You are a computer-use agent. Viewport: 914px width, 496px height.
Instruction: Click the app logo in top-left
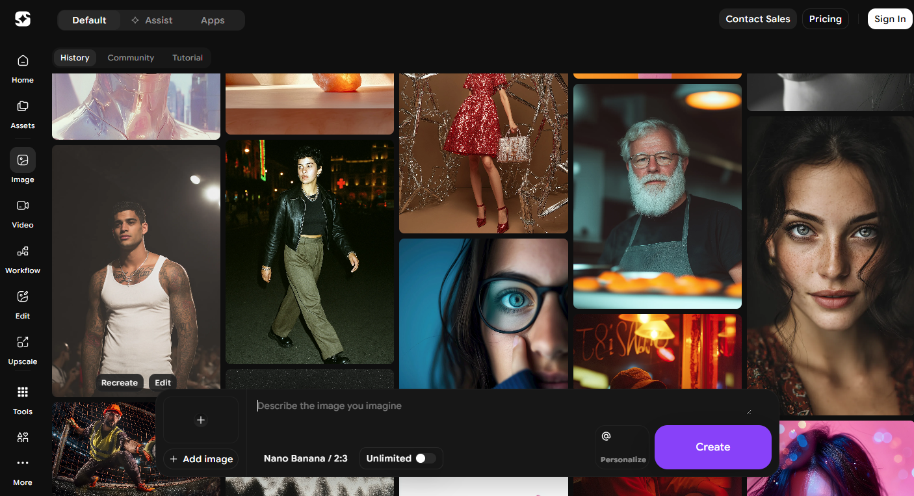tap(23, 20)
